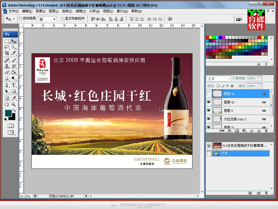Select the Healing Brush tool
Image resolution: width=278 pixels, height=209 pixels.
coord(7,60)
